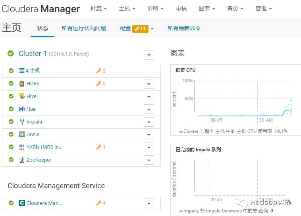Click the Impala service icon

tap(22, 121)
